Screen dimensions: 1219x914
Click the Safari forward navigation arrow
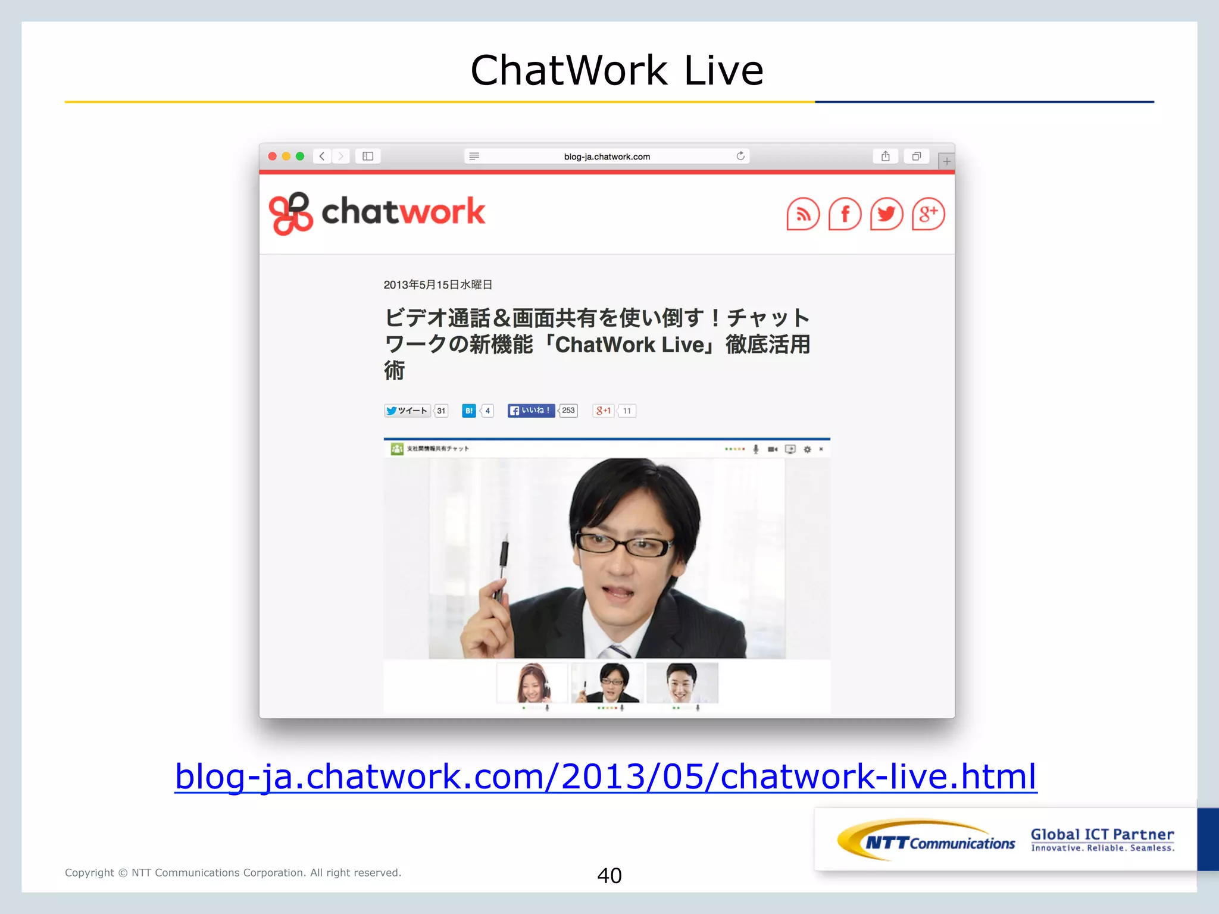click(x=341, y=156)
